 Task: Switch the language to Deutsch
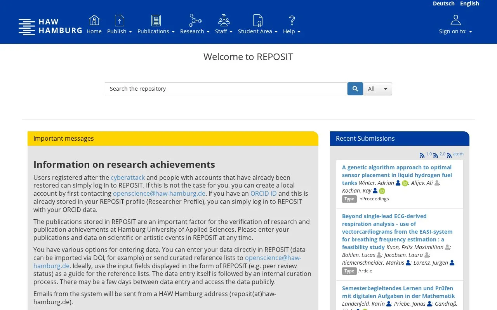tap(444, 3)
